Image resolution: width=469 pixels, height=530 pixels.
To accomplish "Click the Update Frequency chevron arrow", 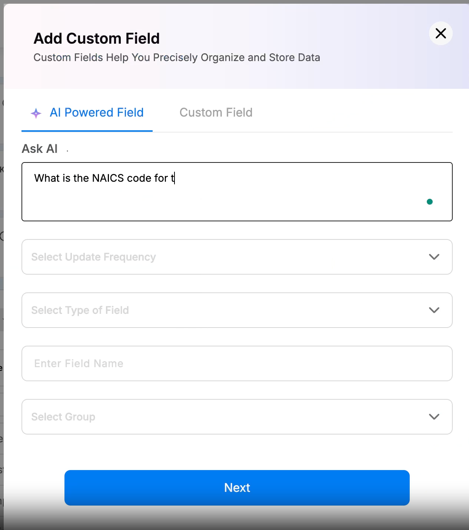I will click(x=434, y=257).
